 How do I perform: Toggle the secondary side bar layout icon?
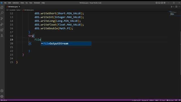click(x=162, y=3)
